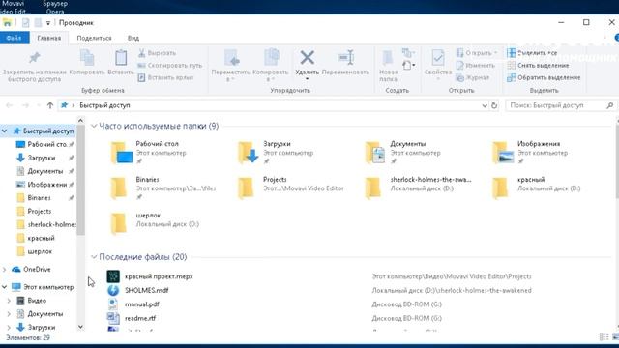Switch to Вид ribbon tab
Screen dimensions: 619x348
point(133,38)
